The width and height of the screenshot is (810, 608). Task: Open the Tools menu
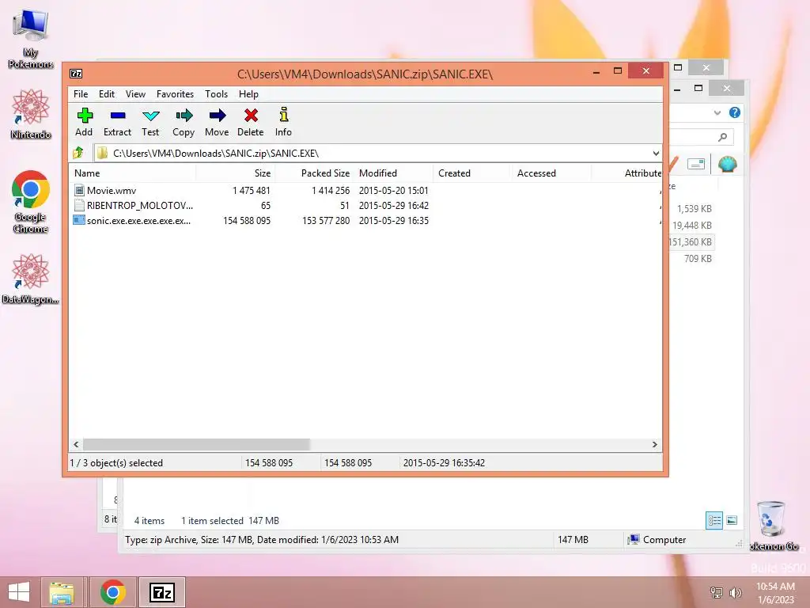pos(216,94)
